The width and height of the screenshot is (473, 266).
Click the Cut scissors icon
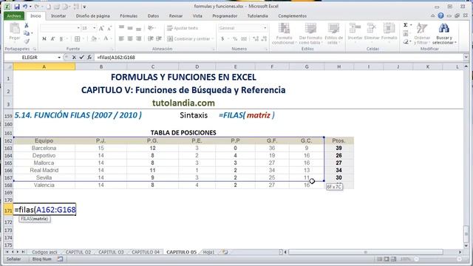[x=27, y=25]
